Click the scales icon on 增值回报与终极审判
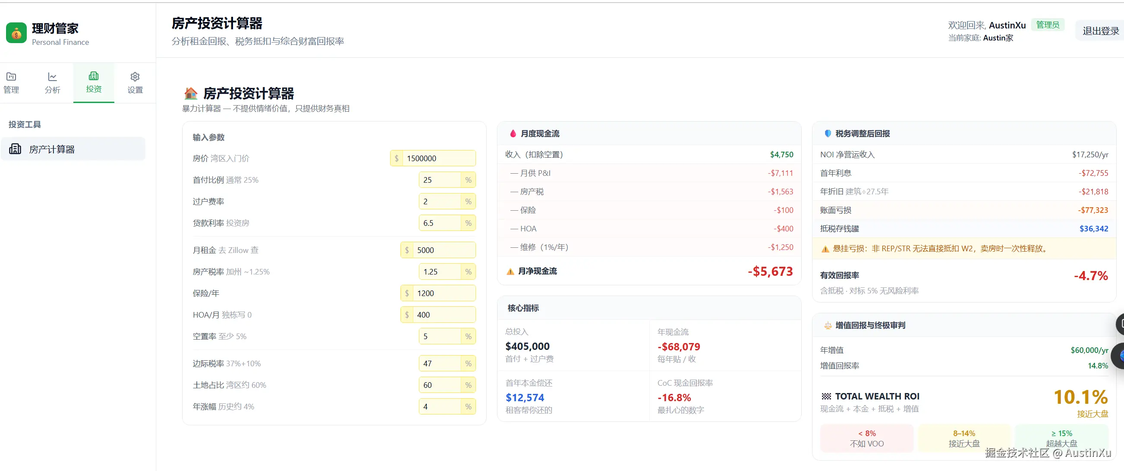 click(x=827, y=325)
